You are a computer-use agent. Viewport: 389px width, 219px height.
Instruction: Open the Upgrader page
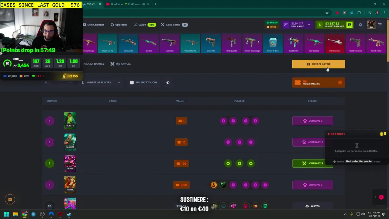point(119,25)
